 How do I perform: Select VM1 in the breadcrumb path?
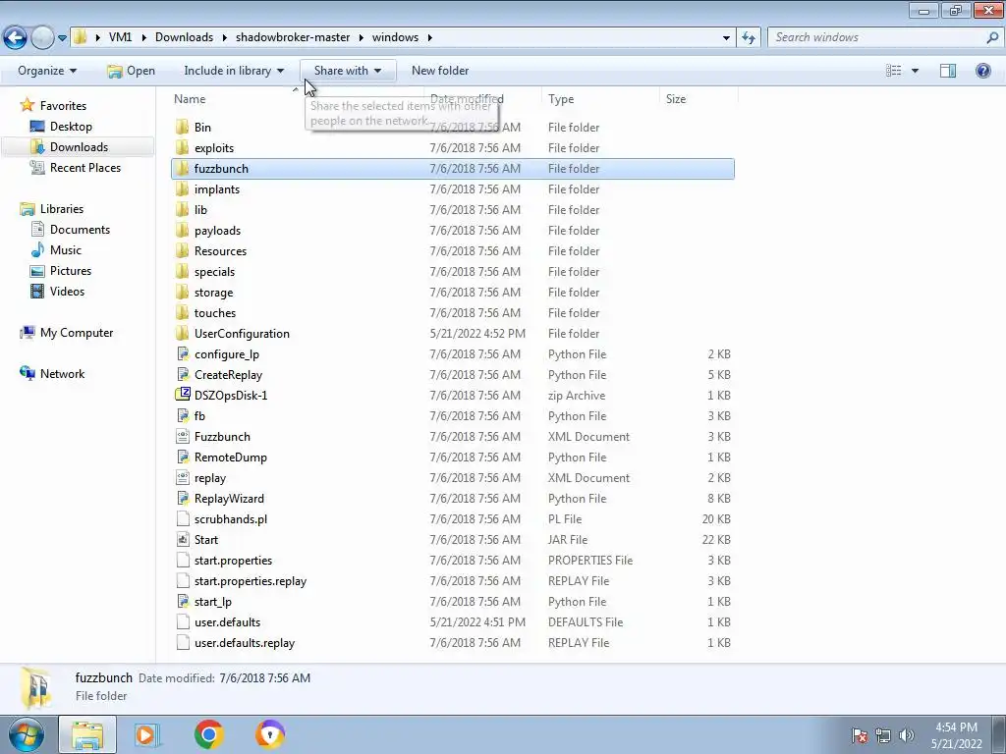click(120, 37)
